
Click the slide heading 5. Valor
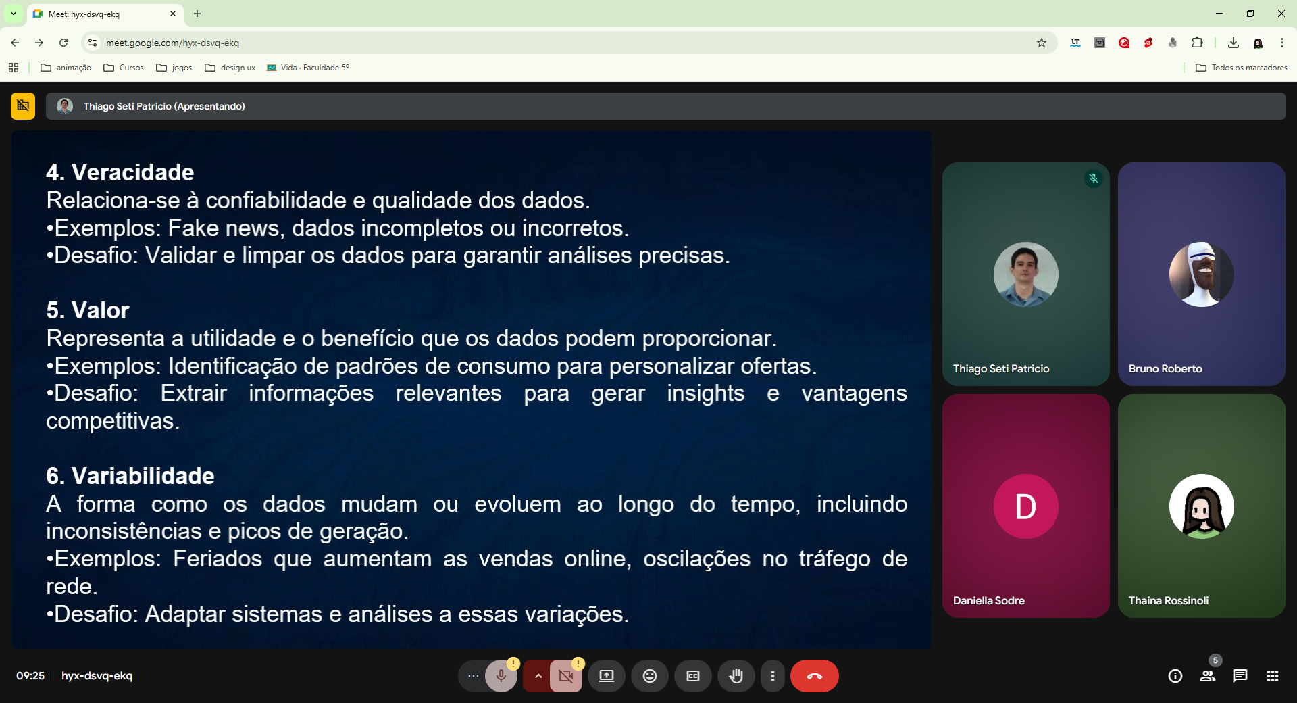pos(88,310)
